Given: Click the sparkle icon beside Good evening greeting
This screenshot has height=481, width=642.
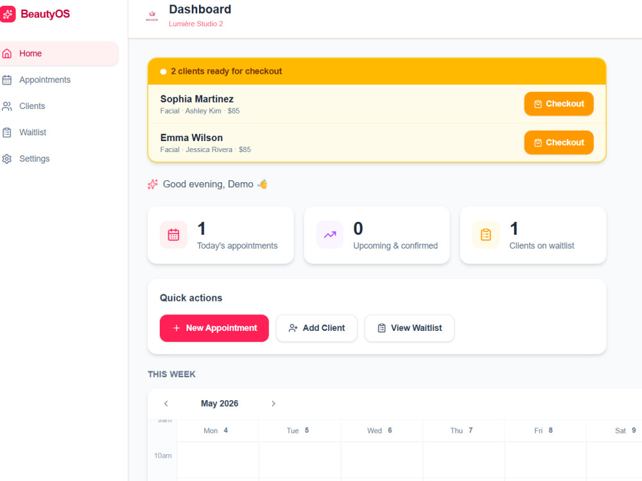Looking at the screenshot, I should click(153, 185).
